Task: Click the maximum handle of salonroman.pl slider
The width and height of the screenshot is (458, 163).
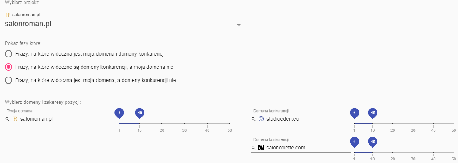Action: pos(140,113)
